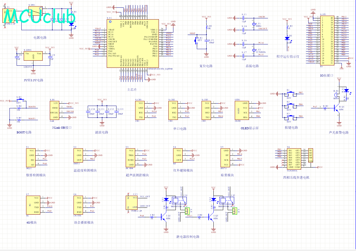Viewport: 356px width, 251px height.
Task: Click the '四相五线步进电机' section label
Action: 296,177
